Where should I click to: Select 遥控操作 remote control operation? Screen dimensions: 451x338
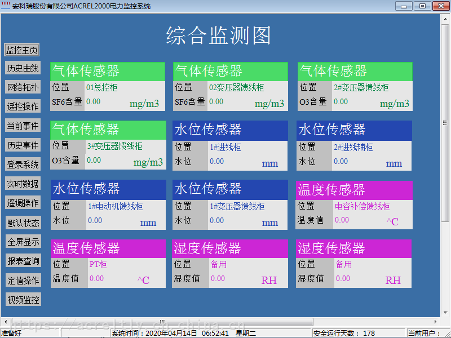coord(23,106)
